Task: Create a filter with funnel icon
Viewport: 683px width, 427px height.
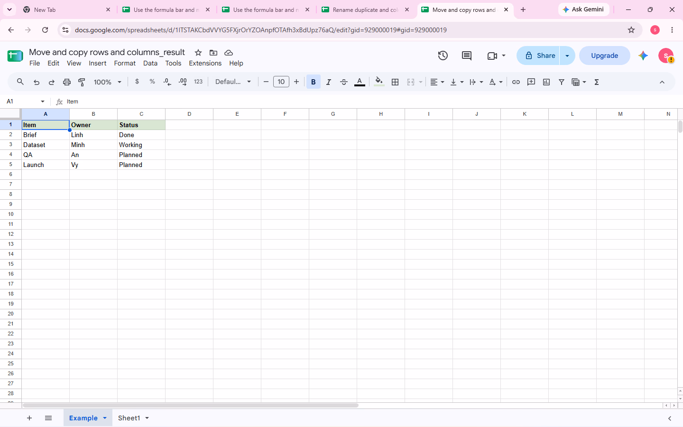Action: pos(562,82)
